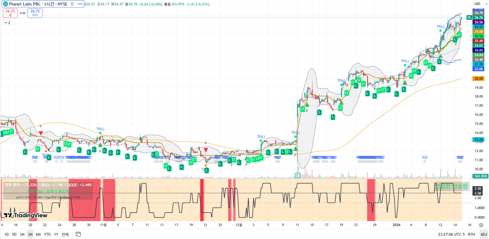Click the blue 26.73 바이 buy button
This screenshot has height=239, width=489.
[35, 13]
